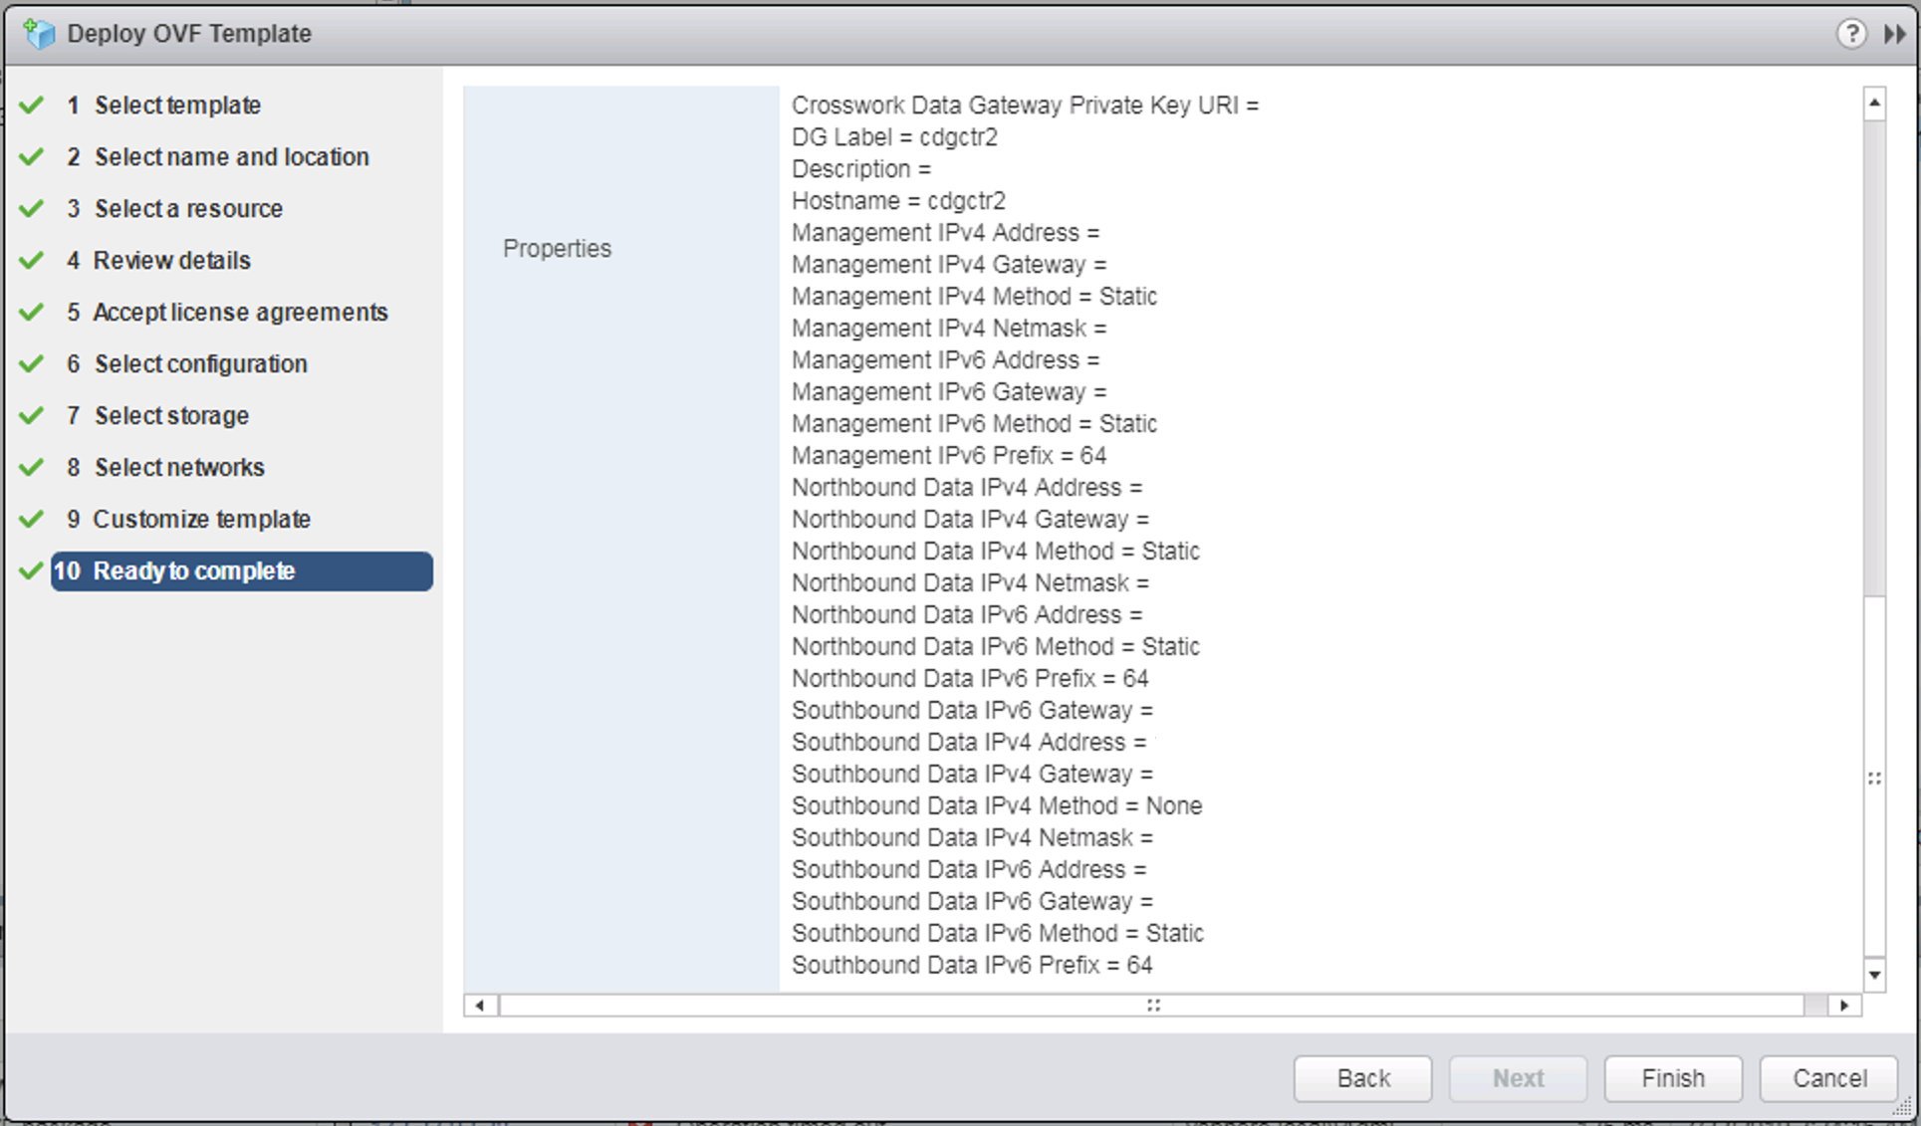Click the Finish button
This screenshot has width=1921, height=1126.
1672,1077
